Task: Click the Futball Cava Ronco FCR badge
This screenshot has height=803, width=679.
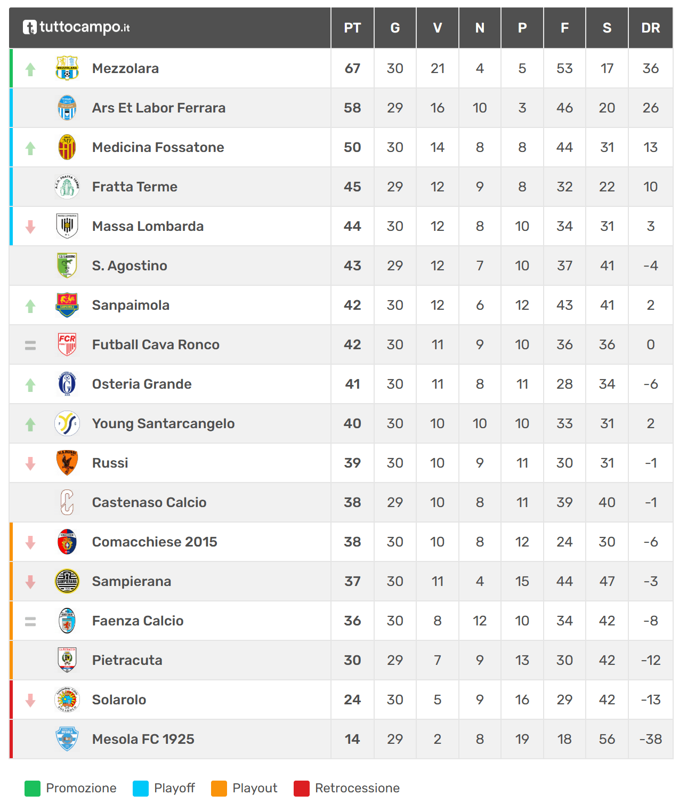Action: click(67, 344)
